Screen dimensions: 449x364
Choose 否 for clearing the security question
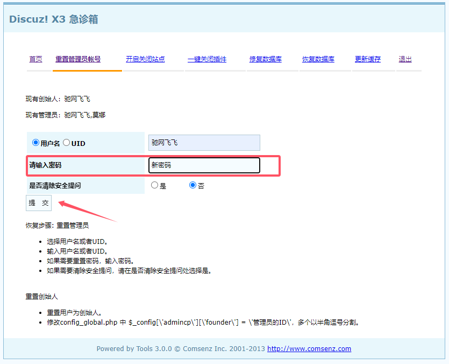coord(193,185)
